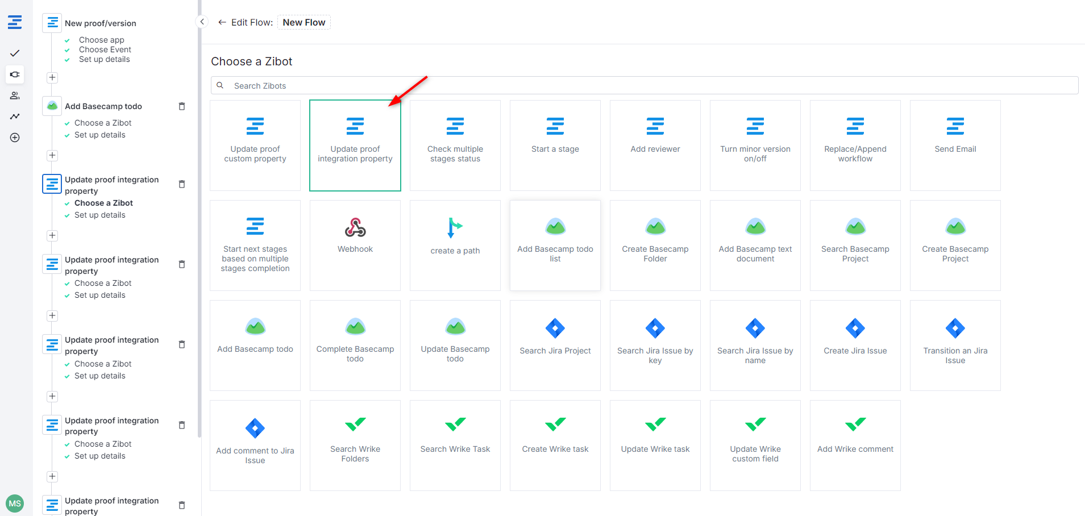Open the MS user avatar menu
1085x516 pixels.
pyautogui.click(x=15, y=503)
